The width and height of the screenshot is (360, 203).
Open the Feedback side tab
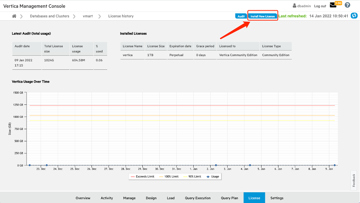coord(354,180)
